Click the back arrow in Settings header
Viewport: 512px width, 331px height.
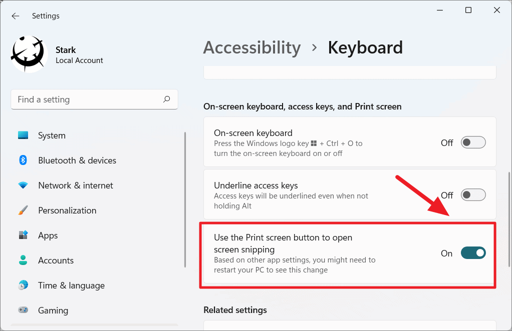[x=16, y=16]
